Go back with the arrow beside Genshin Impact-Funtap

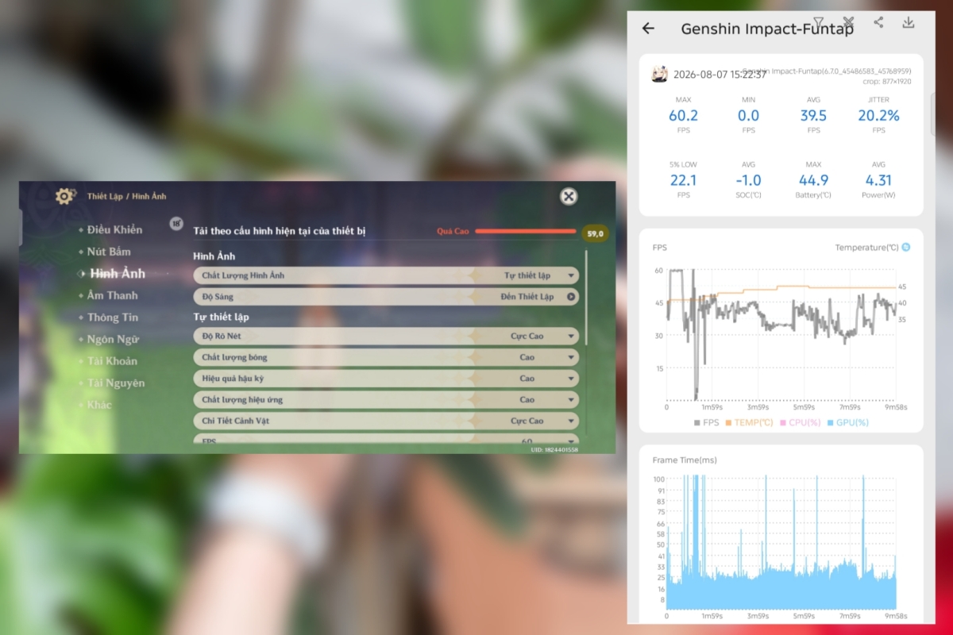point(648,29)
